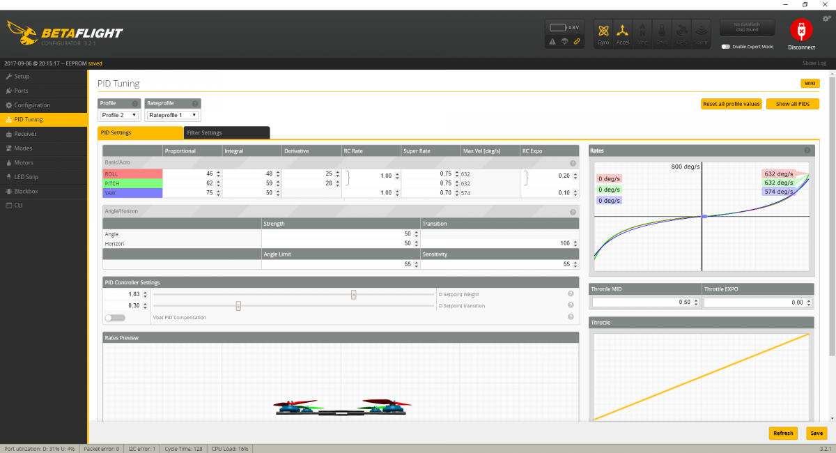Click the help icon for D Setpoint Weight
Viewport: 836px width, 453px height.
click(x=571, y=294)
